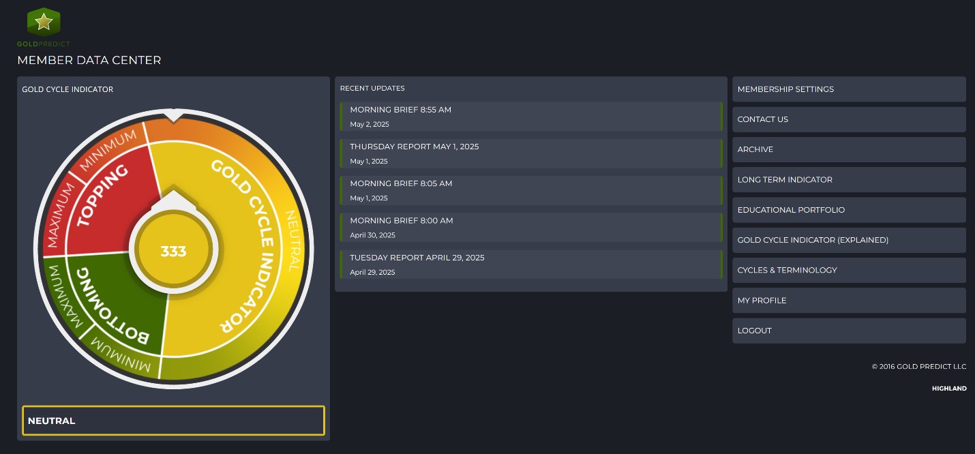This screenshot has height=454, width=975.
Task: Open Educational Portfolio
Action: (x=849, y=210)
